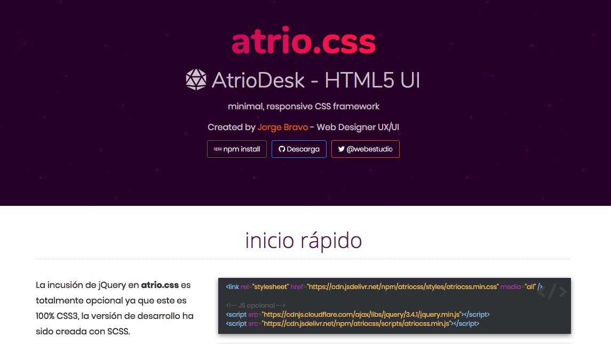611x344 pixels.
Task: Click the AtrioDesk geometric logo icon
Action: click(x=196, y=80)
